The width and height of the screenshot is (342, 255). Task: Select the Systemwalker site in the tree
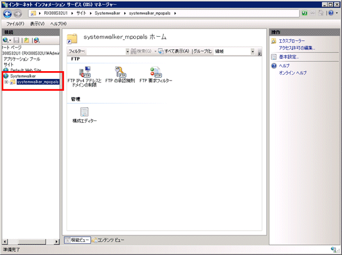(23, 76)
